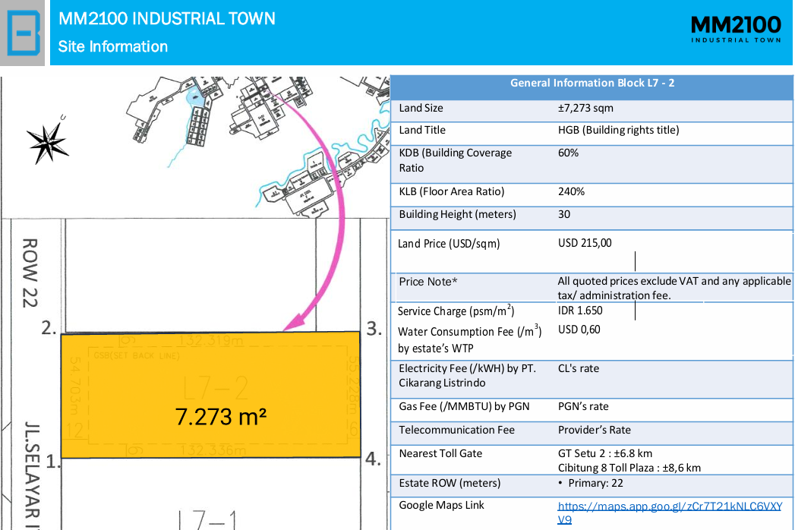Click the USD 215,00 price value

(585, 243)
